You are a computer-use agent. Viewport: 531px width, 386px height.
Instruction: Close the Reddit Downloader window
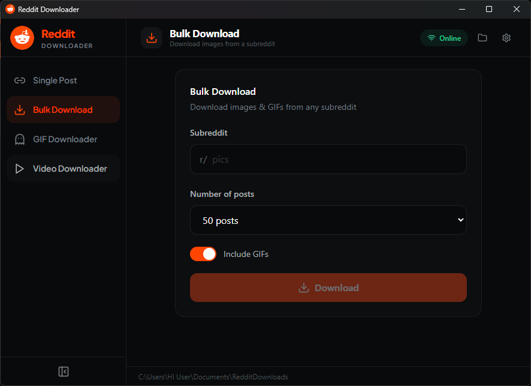(x=516, y=9)
